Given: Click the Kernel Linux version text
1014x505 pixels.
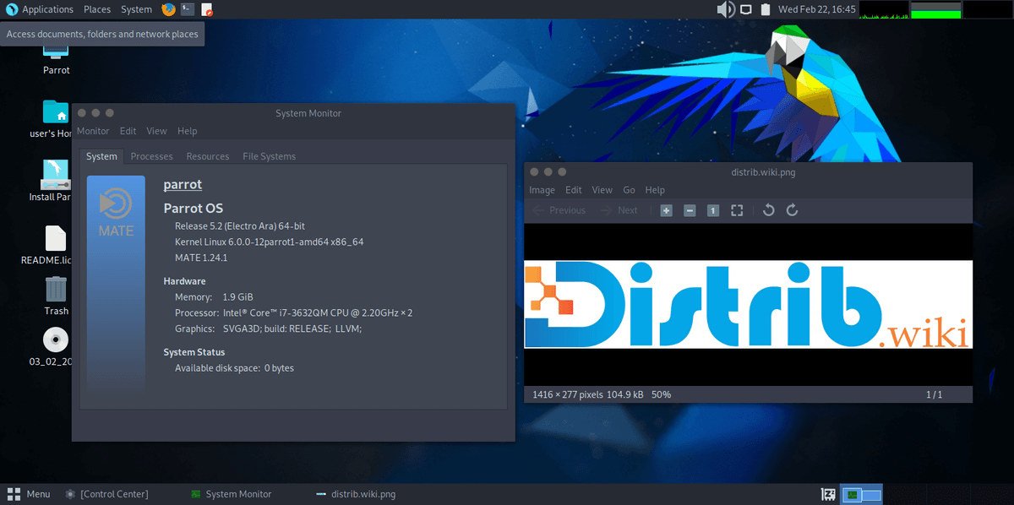Looking at the screenshot, I should click(269, 242).
